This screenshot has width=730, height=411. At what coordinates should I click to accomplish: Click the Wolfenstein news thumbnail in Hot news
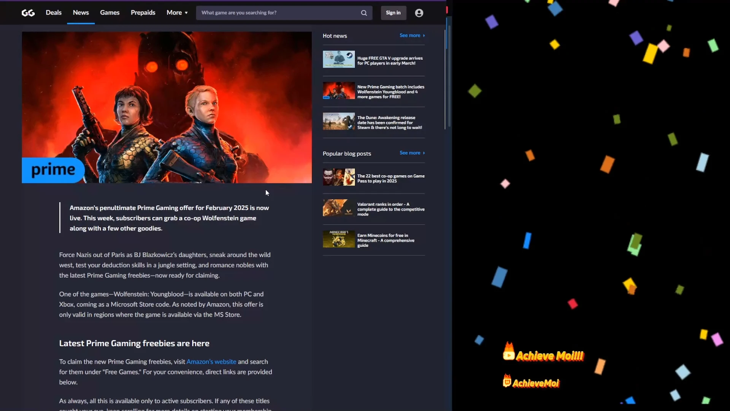click(339, 91)
